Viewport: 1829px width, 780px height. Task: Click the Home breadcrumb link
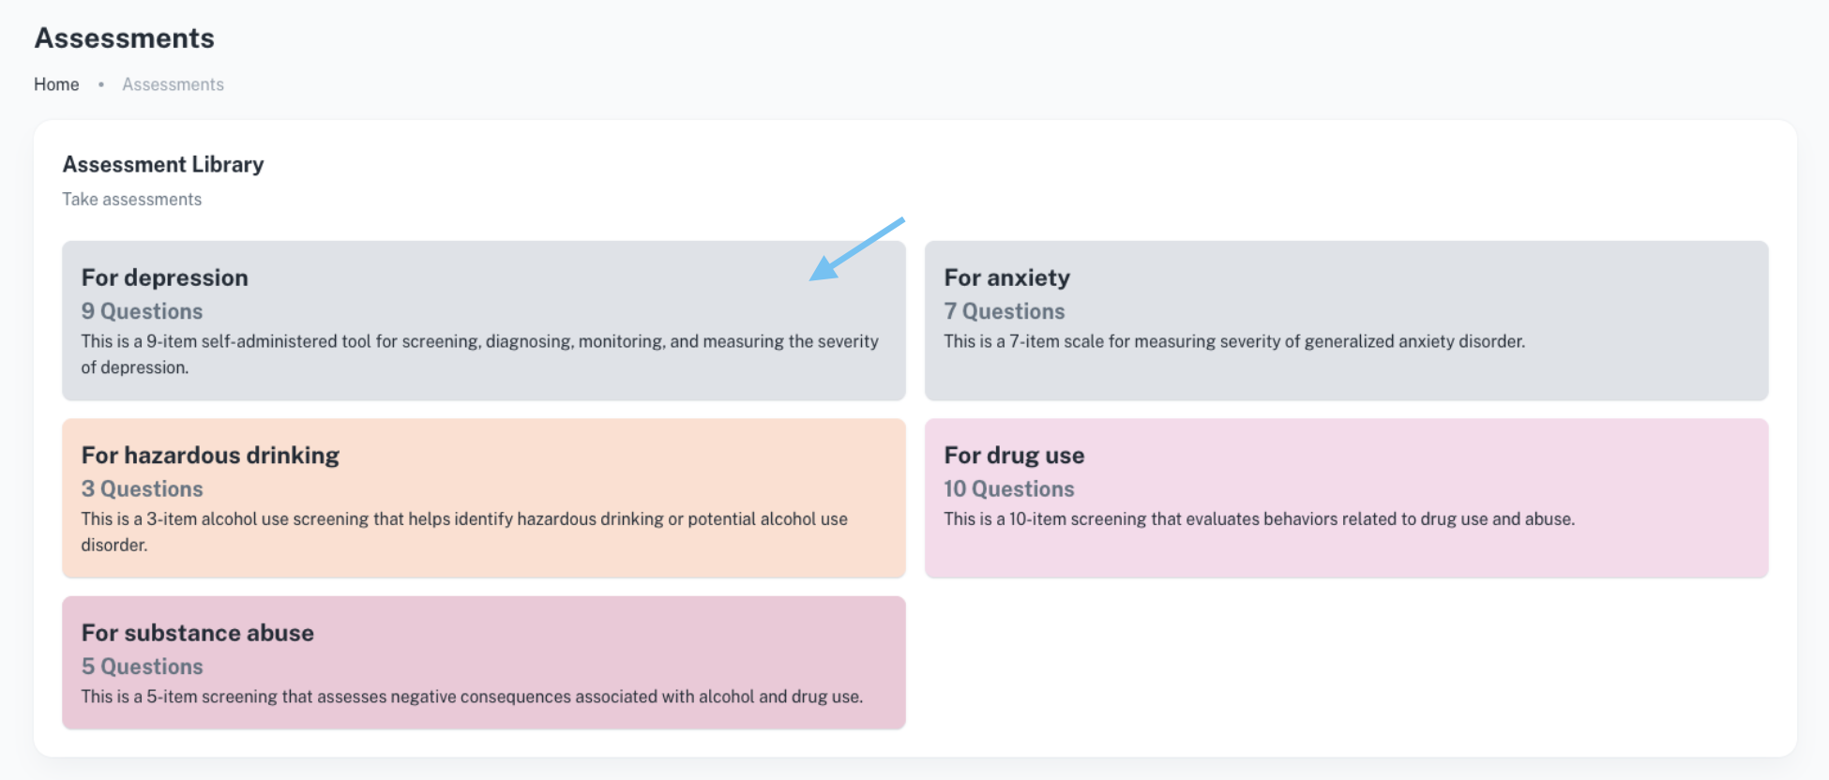[x=56, y=84]
